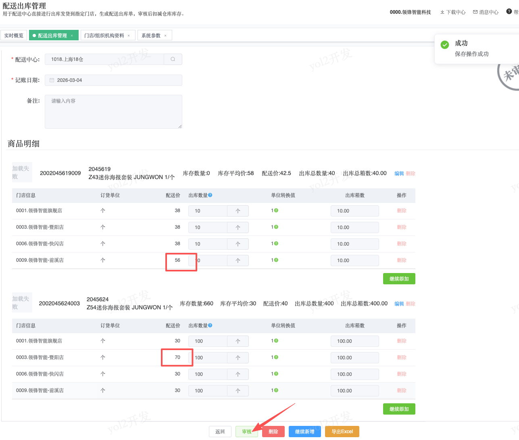
Task: Close the 配送出库管理 tab with its x
Action: pos(72,35)
